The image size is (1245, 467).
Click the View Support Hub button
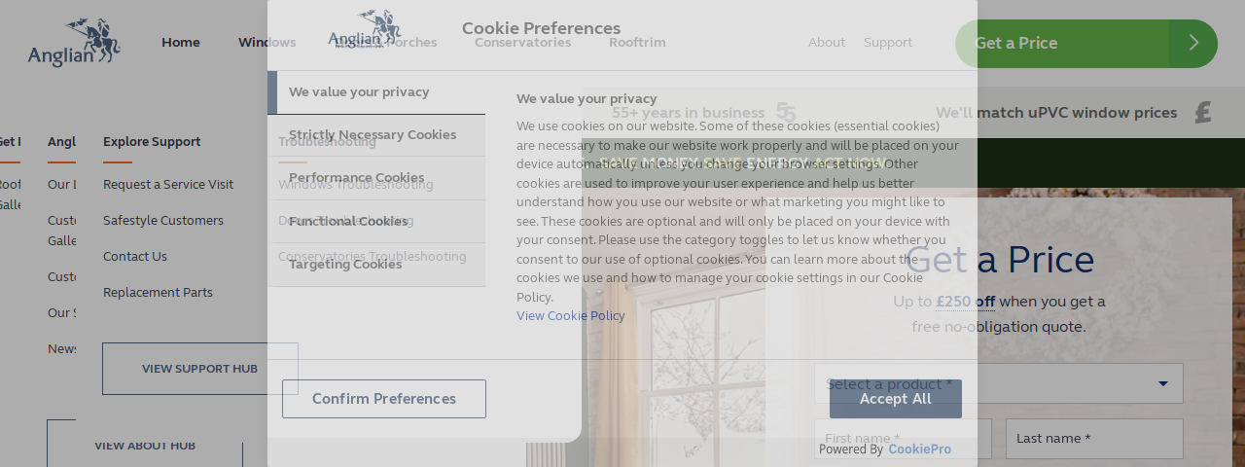point(199,369)
